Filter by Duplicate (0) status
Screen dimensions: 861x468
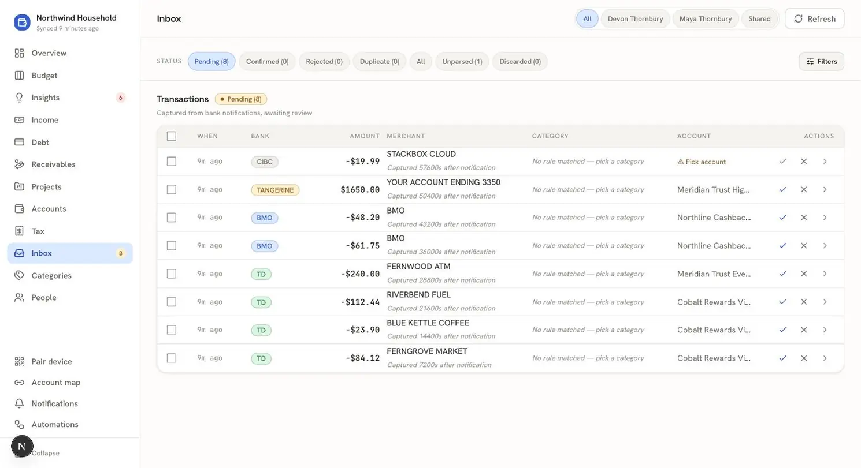[x=380, y=62]
